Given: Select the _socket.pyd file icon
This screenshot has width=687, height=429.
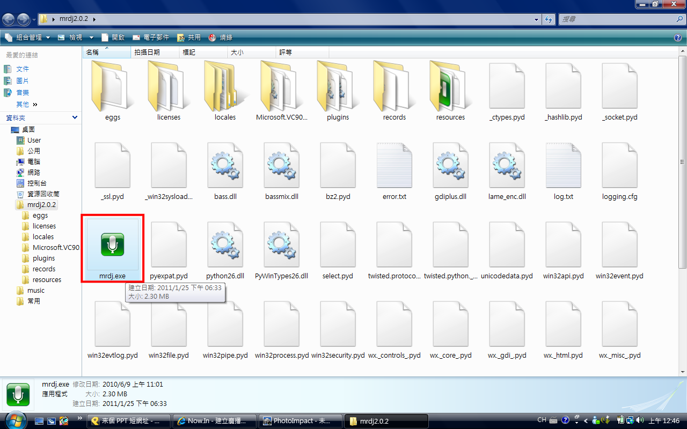Looking at the screenshot, I should coord(620,86).
